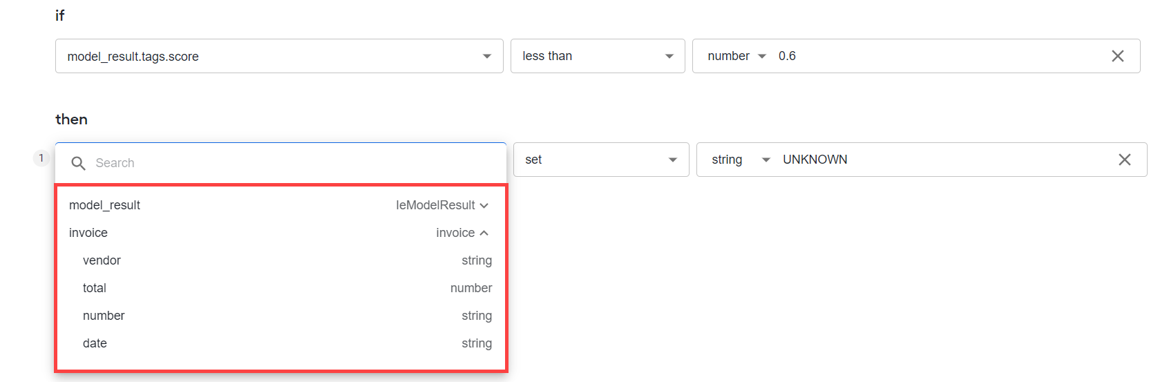Change the number type selector arrow
The width and height of the screenshot is (1169, 382).
(762, 56)
